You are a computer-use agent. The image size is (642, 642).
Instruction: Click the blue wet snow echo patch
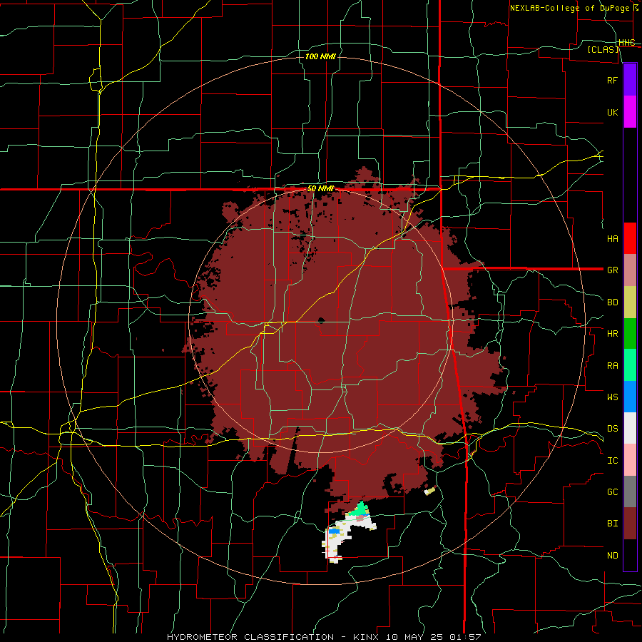334,531
